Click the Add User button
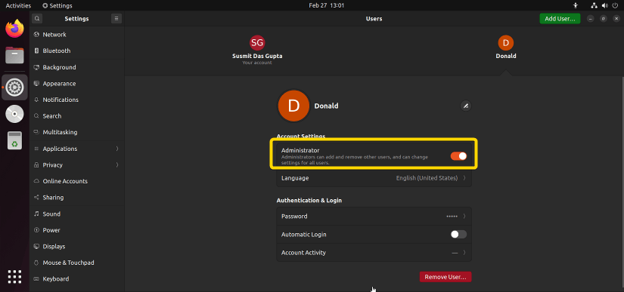The image size is (624, 292). (560, 19)
